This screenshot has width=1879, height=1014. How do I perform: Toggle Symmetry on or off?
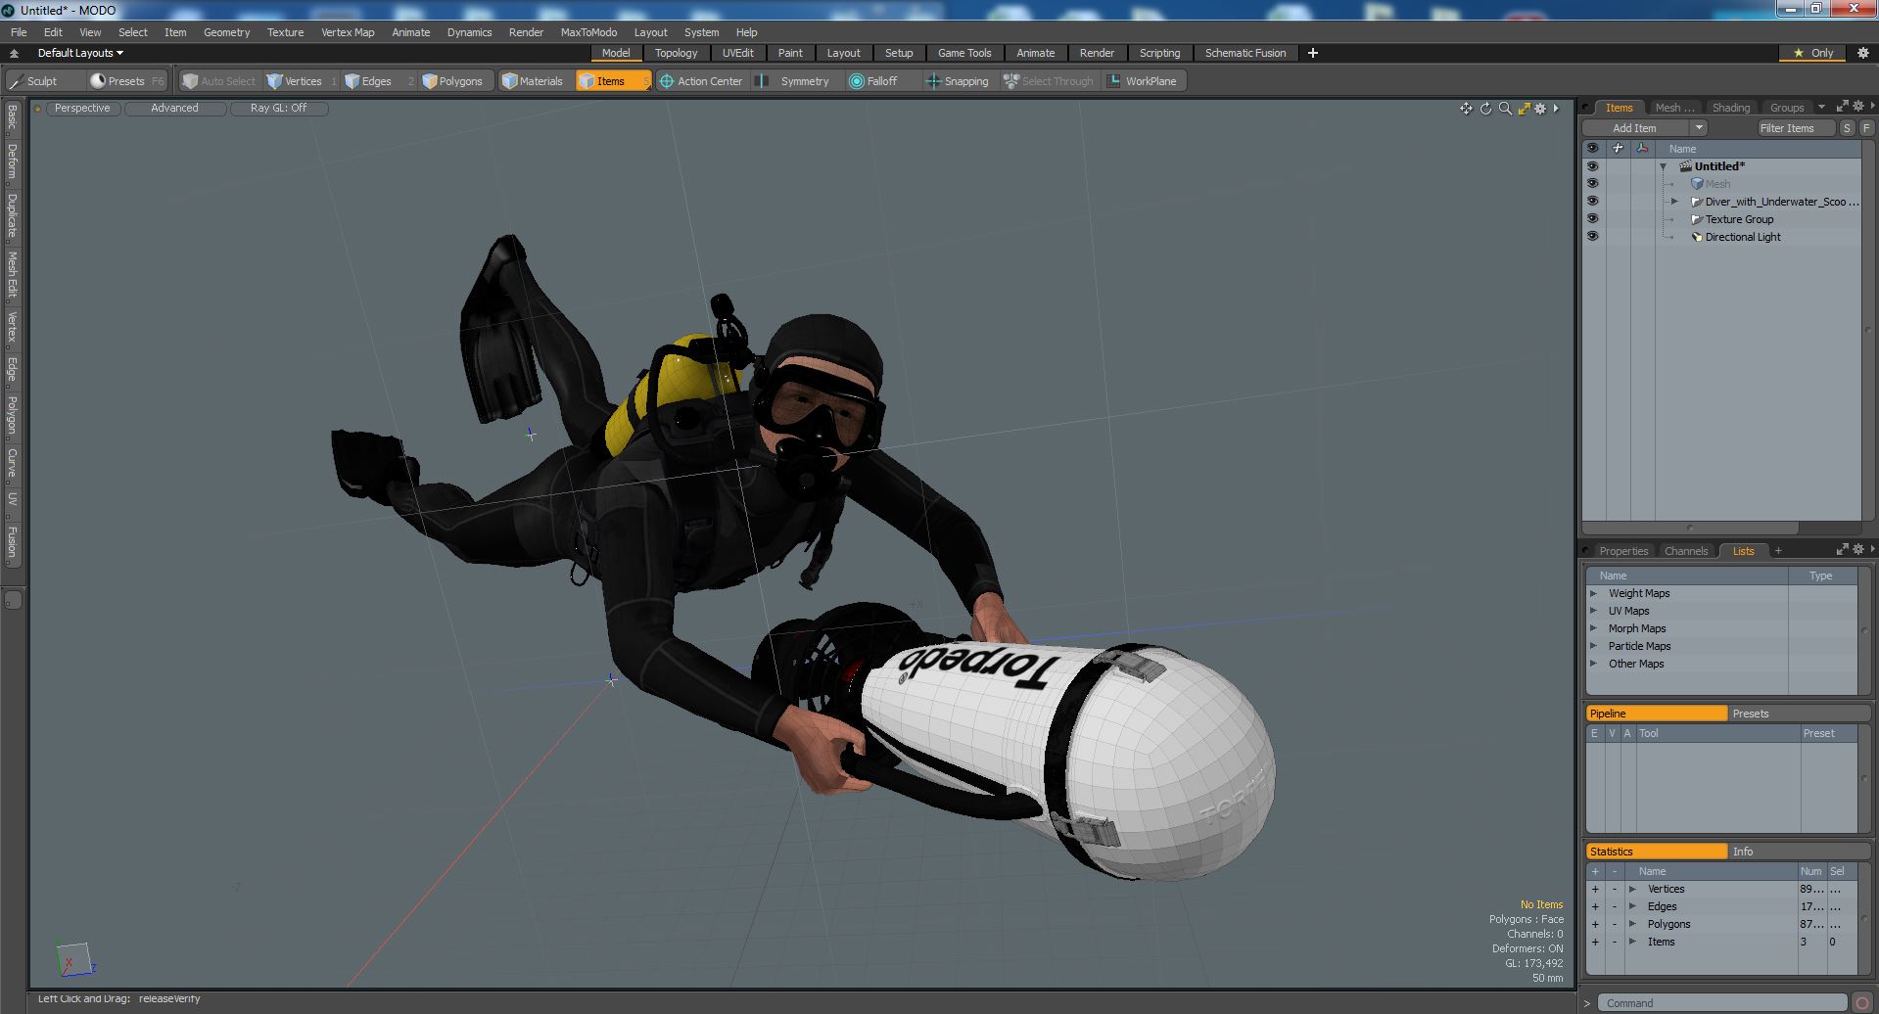795,81
